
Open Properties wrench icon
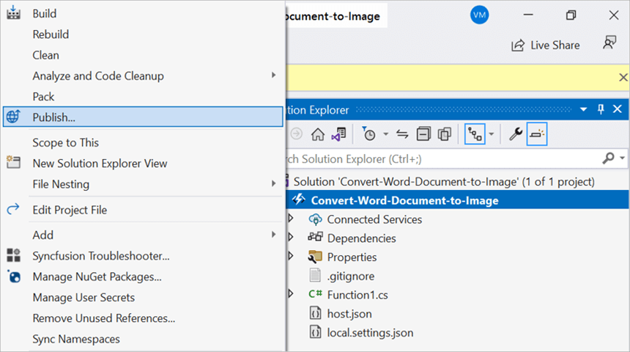(x=516, y=133)
